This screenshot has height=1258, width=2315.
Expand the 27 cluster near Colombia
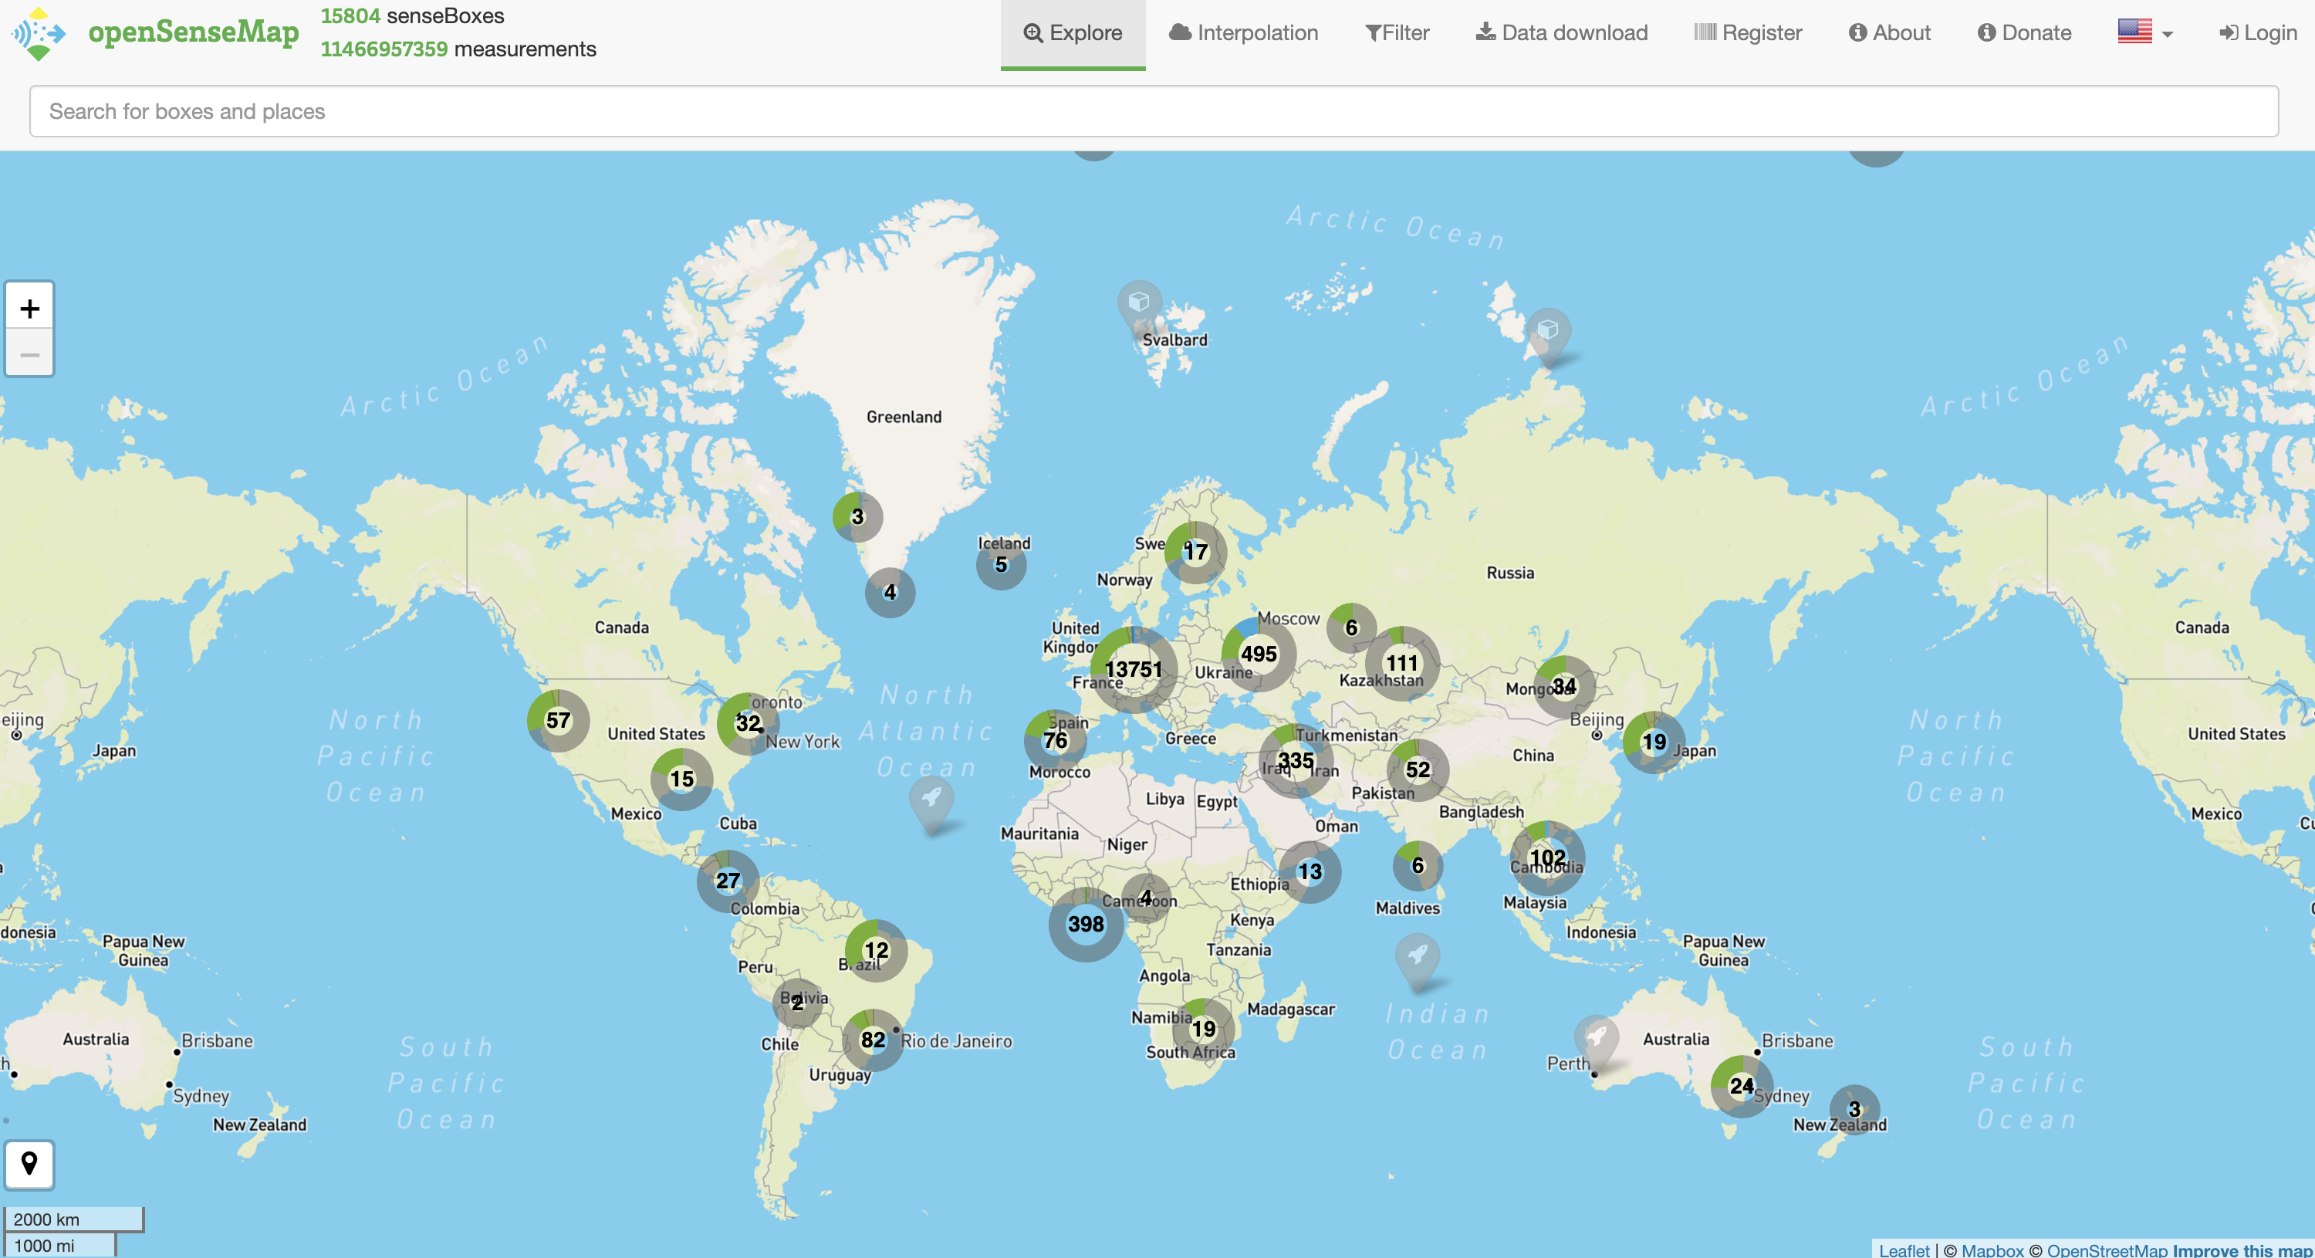pos(728,881)
